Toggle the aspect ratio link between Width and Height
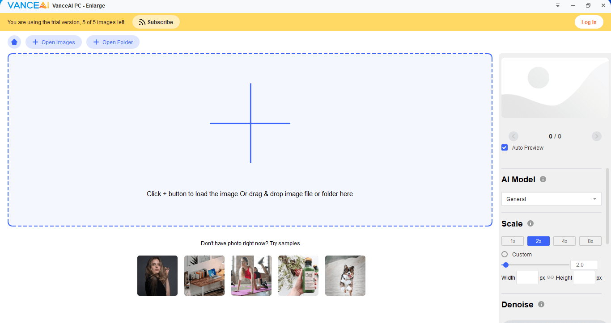The height and width of the screenshot is (323, 611). 550,277
